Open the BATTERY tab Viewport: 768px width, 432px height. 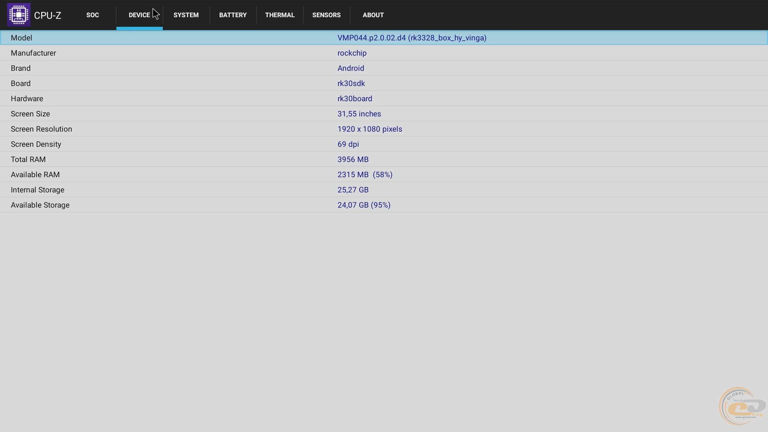tap(233, 15)
